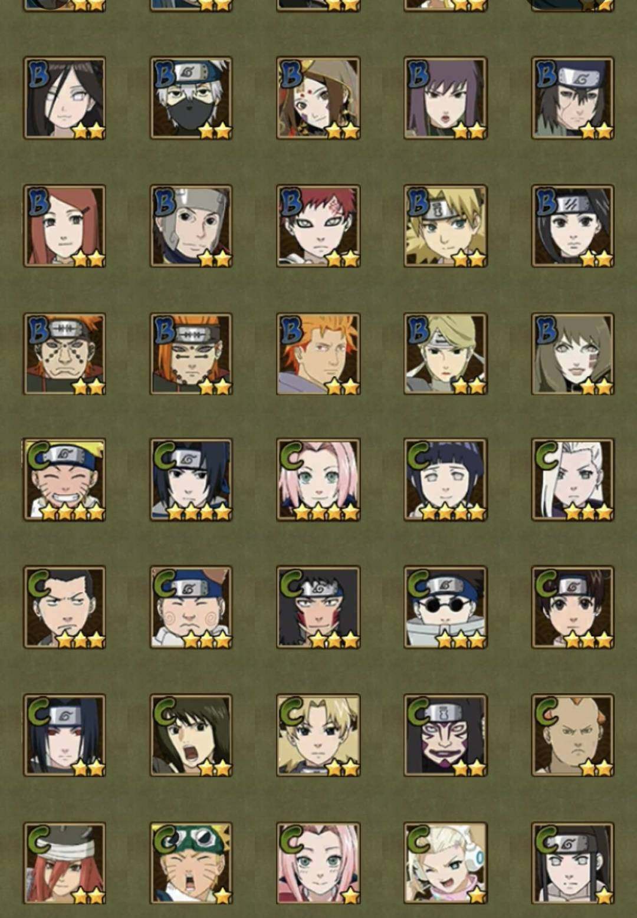Choose the white-eyed girl with dark blue bob haircut
Image resolution: width=637 pixels, height=918 pixels.
[445, 479]
